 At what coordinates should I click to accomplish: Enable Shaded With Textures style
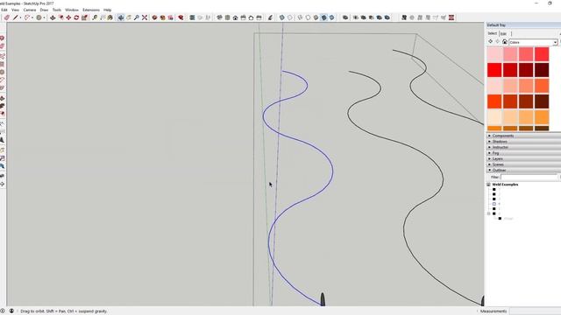323,17
